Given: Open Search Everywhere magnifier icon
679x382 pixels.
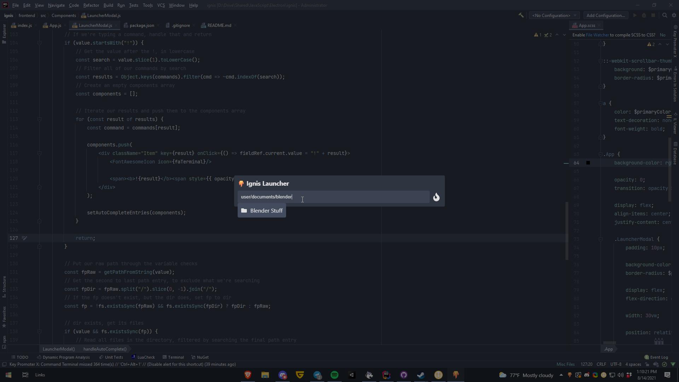Looking at the screenshot, I should (665, 16).
